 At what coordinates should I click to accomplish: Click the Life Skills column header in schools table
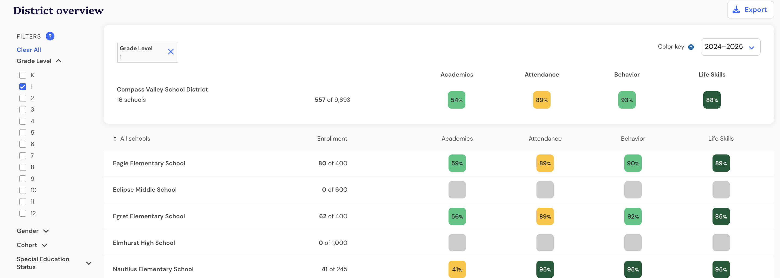point(721,139)
